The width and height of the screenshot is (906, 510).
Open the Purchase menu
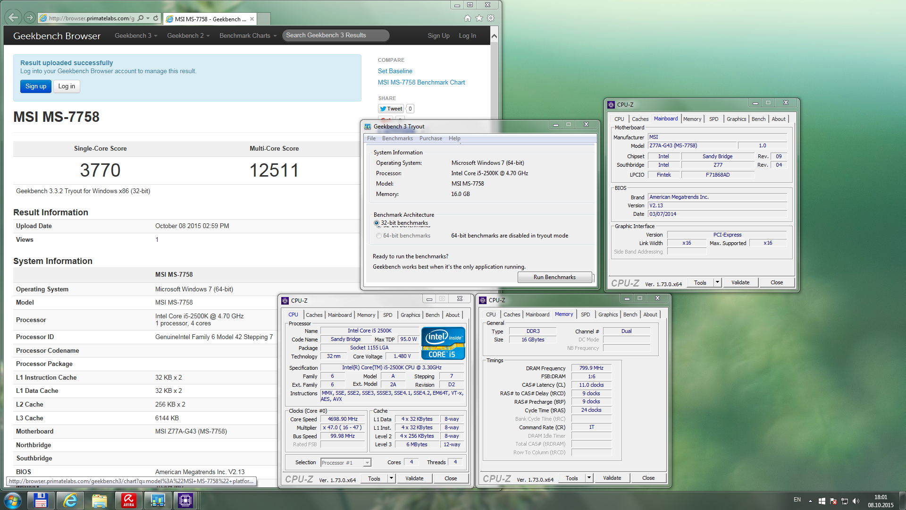pyautogui.click(x=431, y=138)
